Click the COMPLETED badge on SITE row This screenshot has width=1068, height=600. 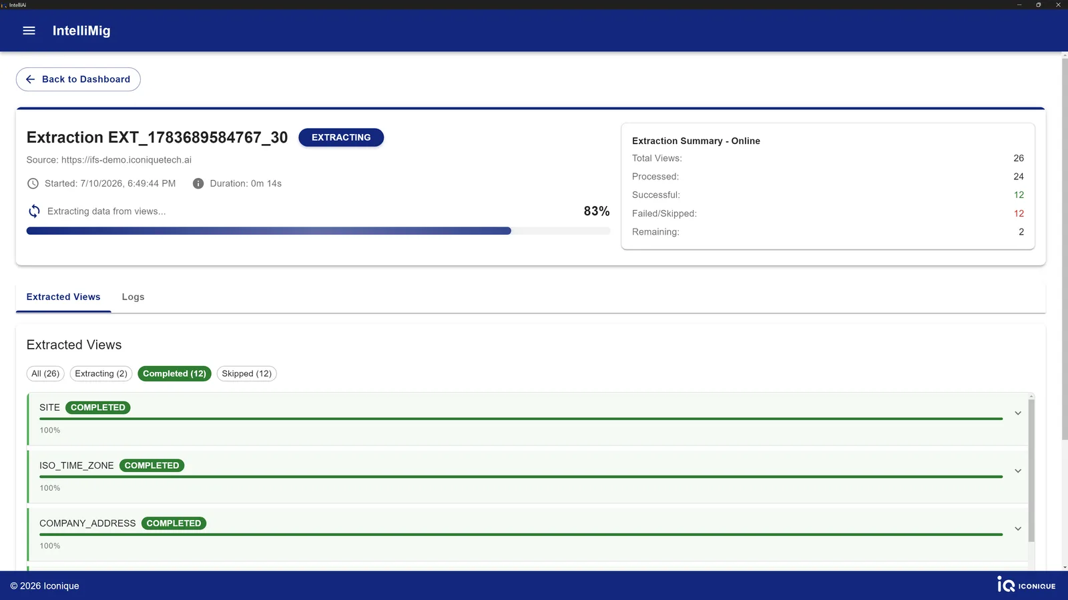tap(98, 407)
